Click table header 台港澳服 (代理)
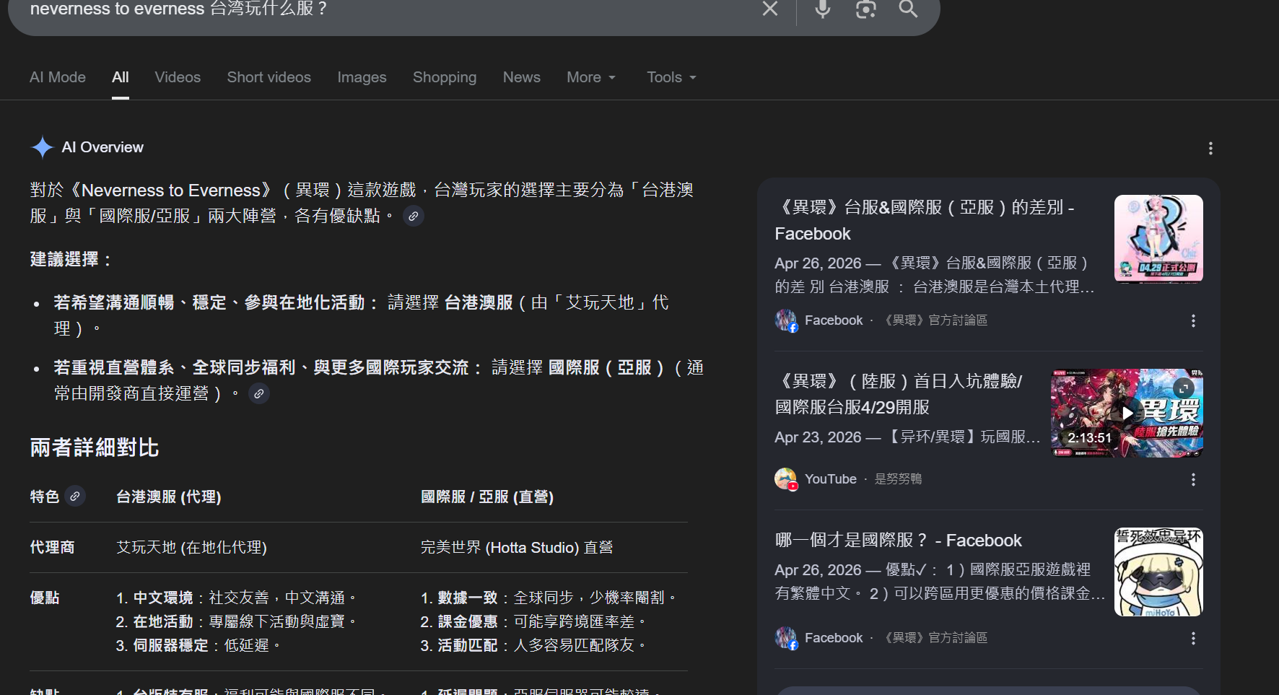Viewport: 1279px width, 695px height. pyautogui.click(x=169, y=497)
